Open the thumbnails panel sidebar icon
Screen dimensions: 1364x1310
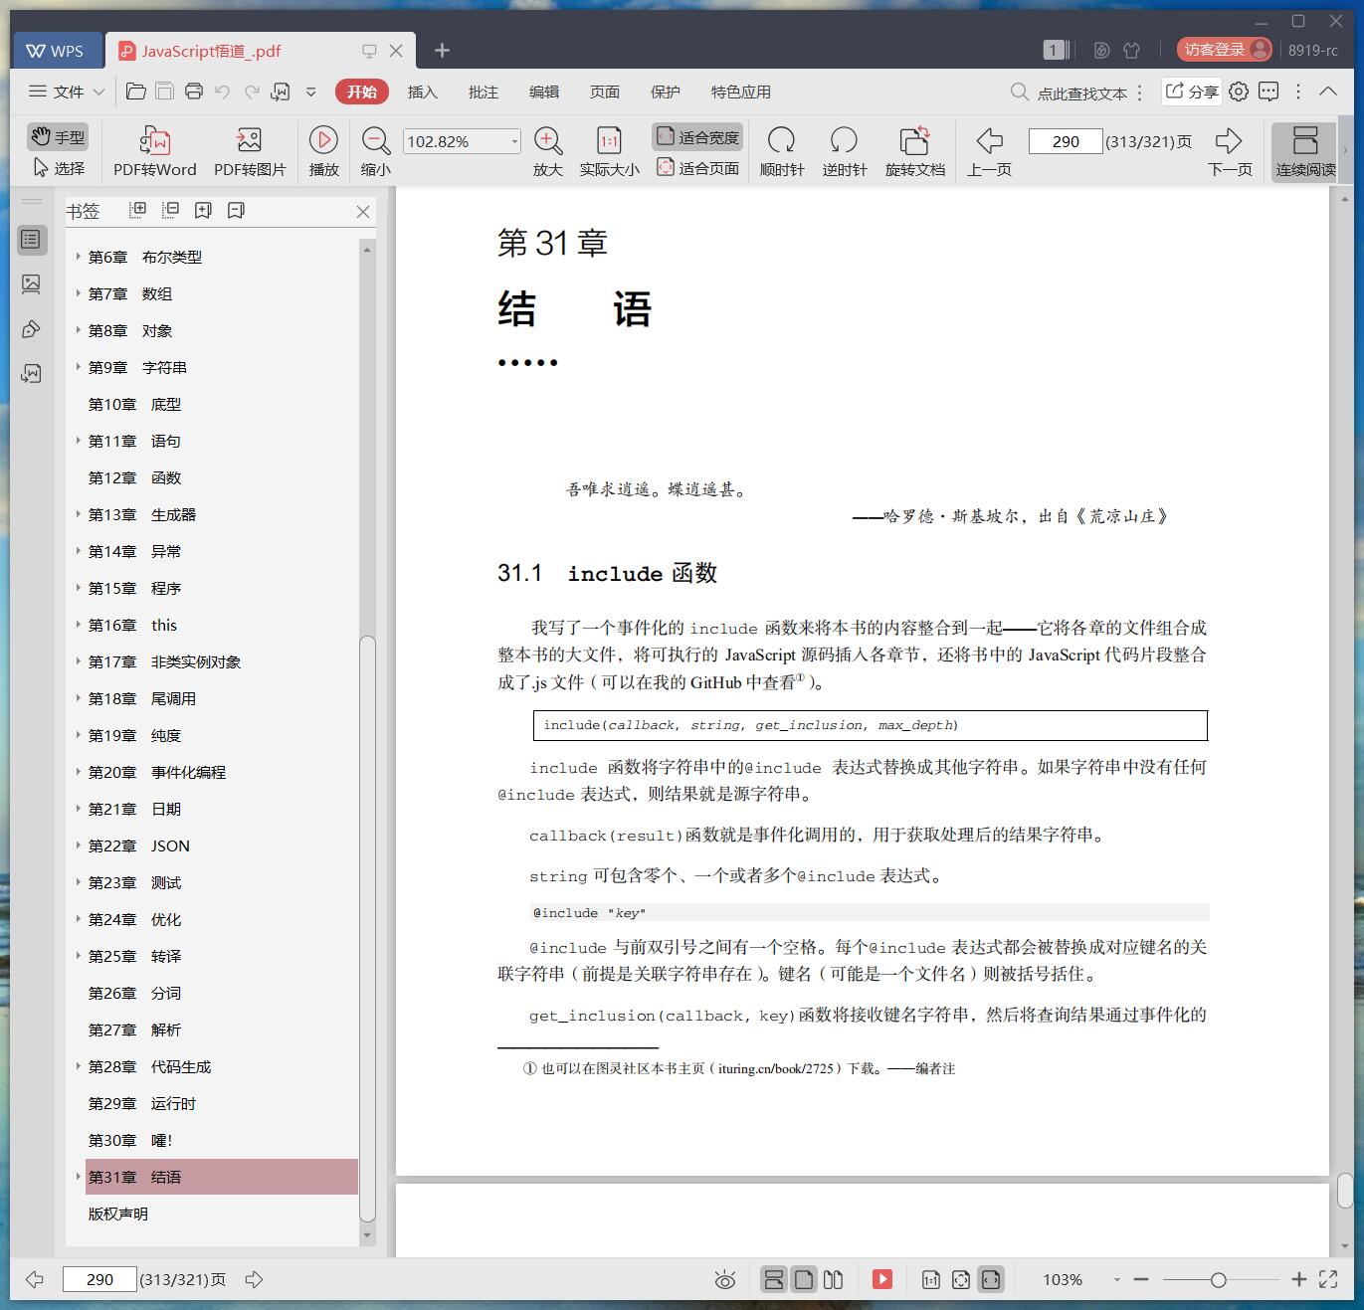(x=32, y=284)
